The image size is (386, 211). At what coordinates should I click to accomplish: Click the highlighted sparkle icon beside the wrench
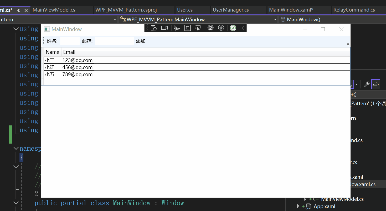[375, 84]
